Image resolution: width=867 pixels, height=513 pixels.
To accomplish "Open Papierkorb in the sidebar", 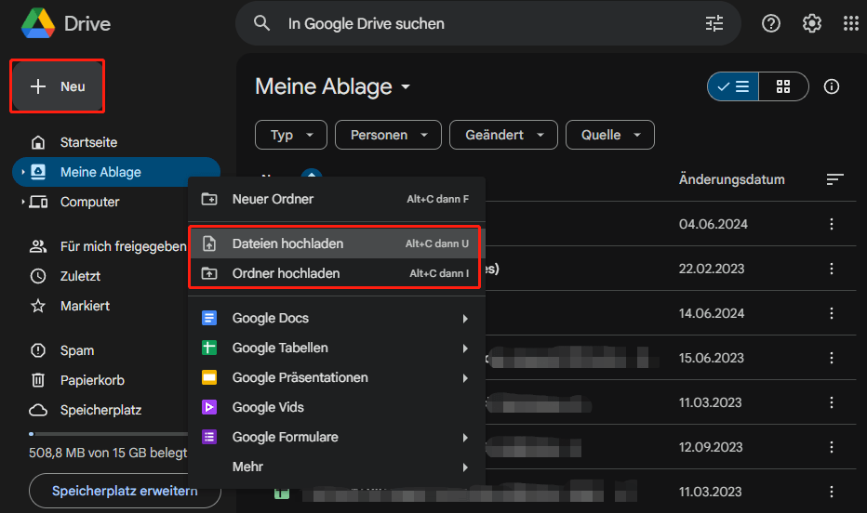I will [100, 380].
